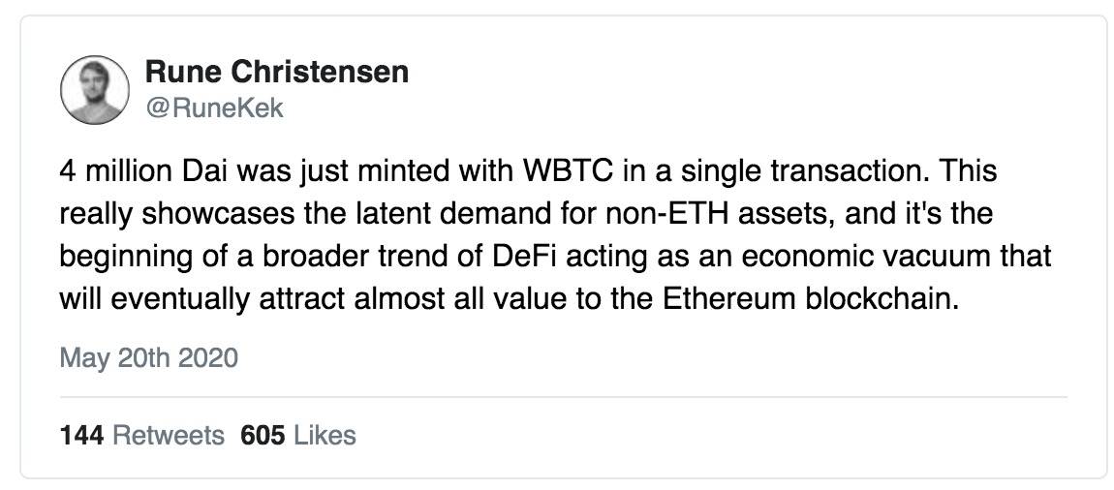Open Rune Christensen's profile picture

pyautogui.click(x=95, y=90)
